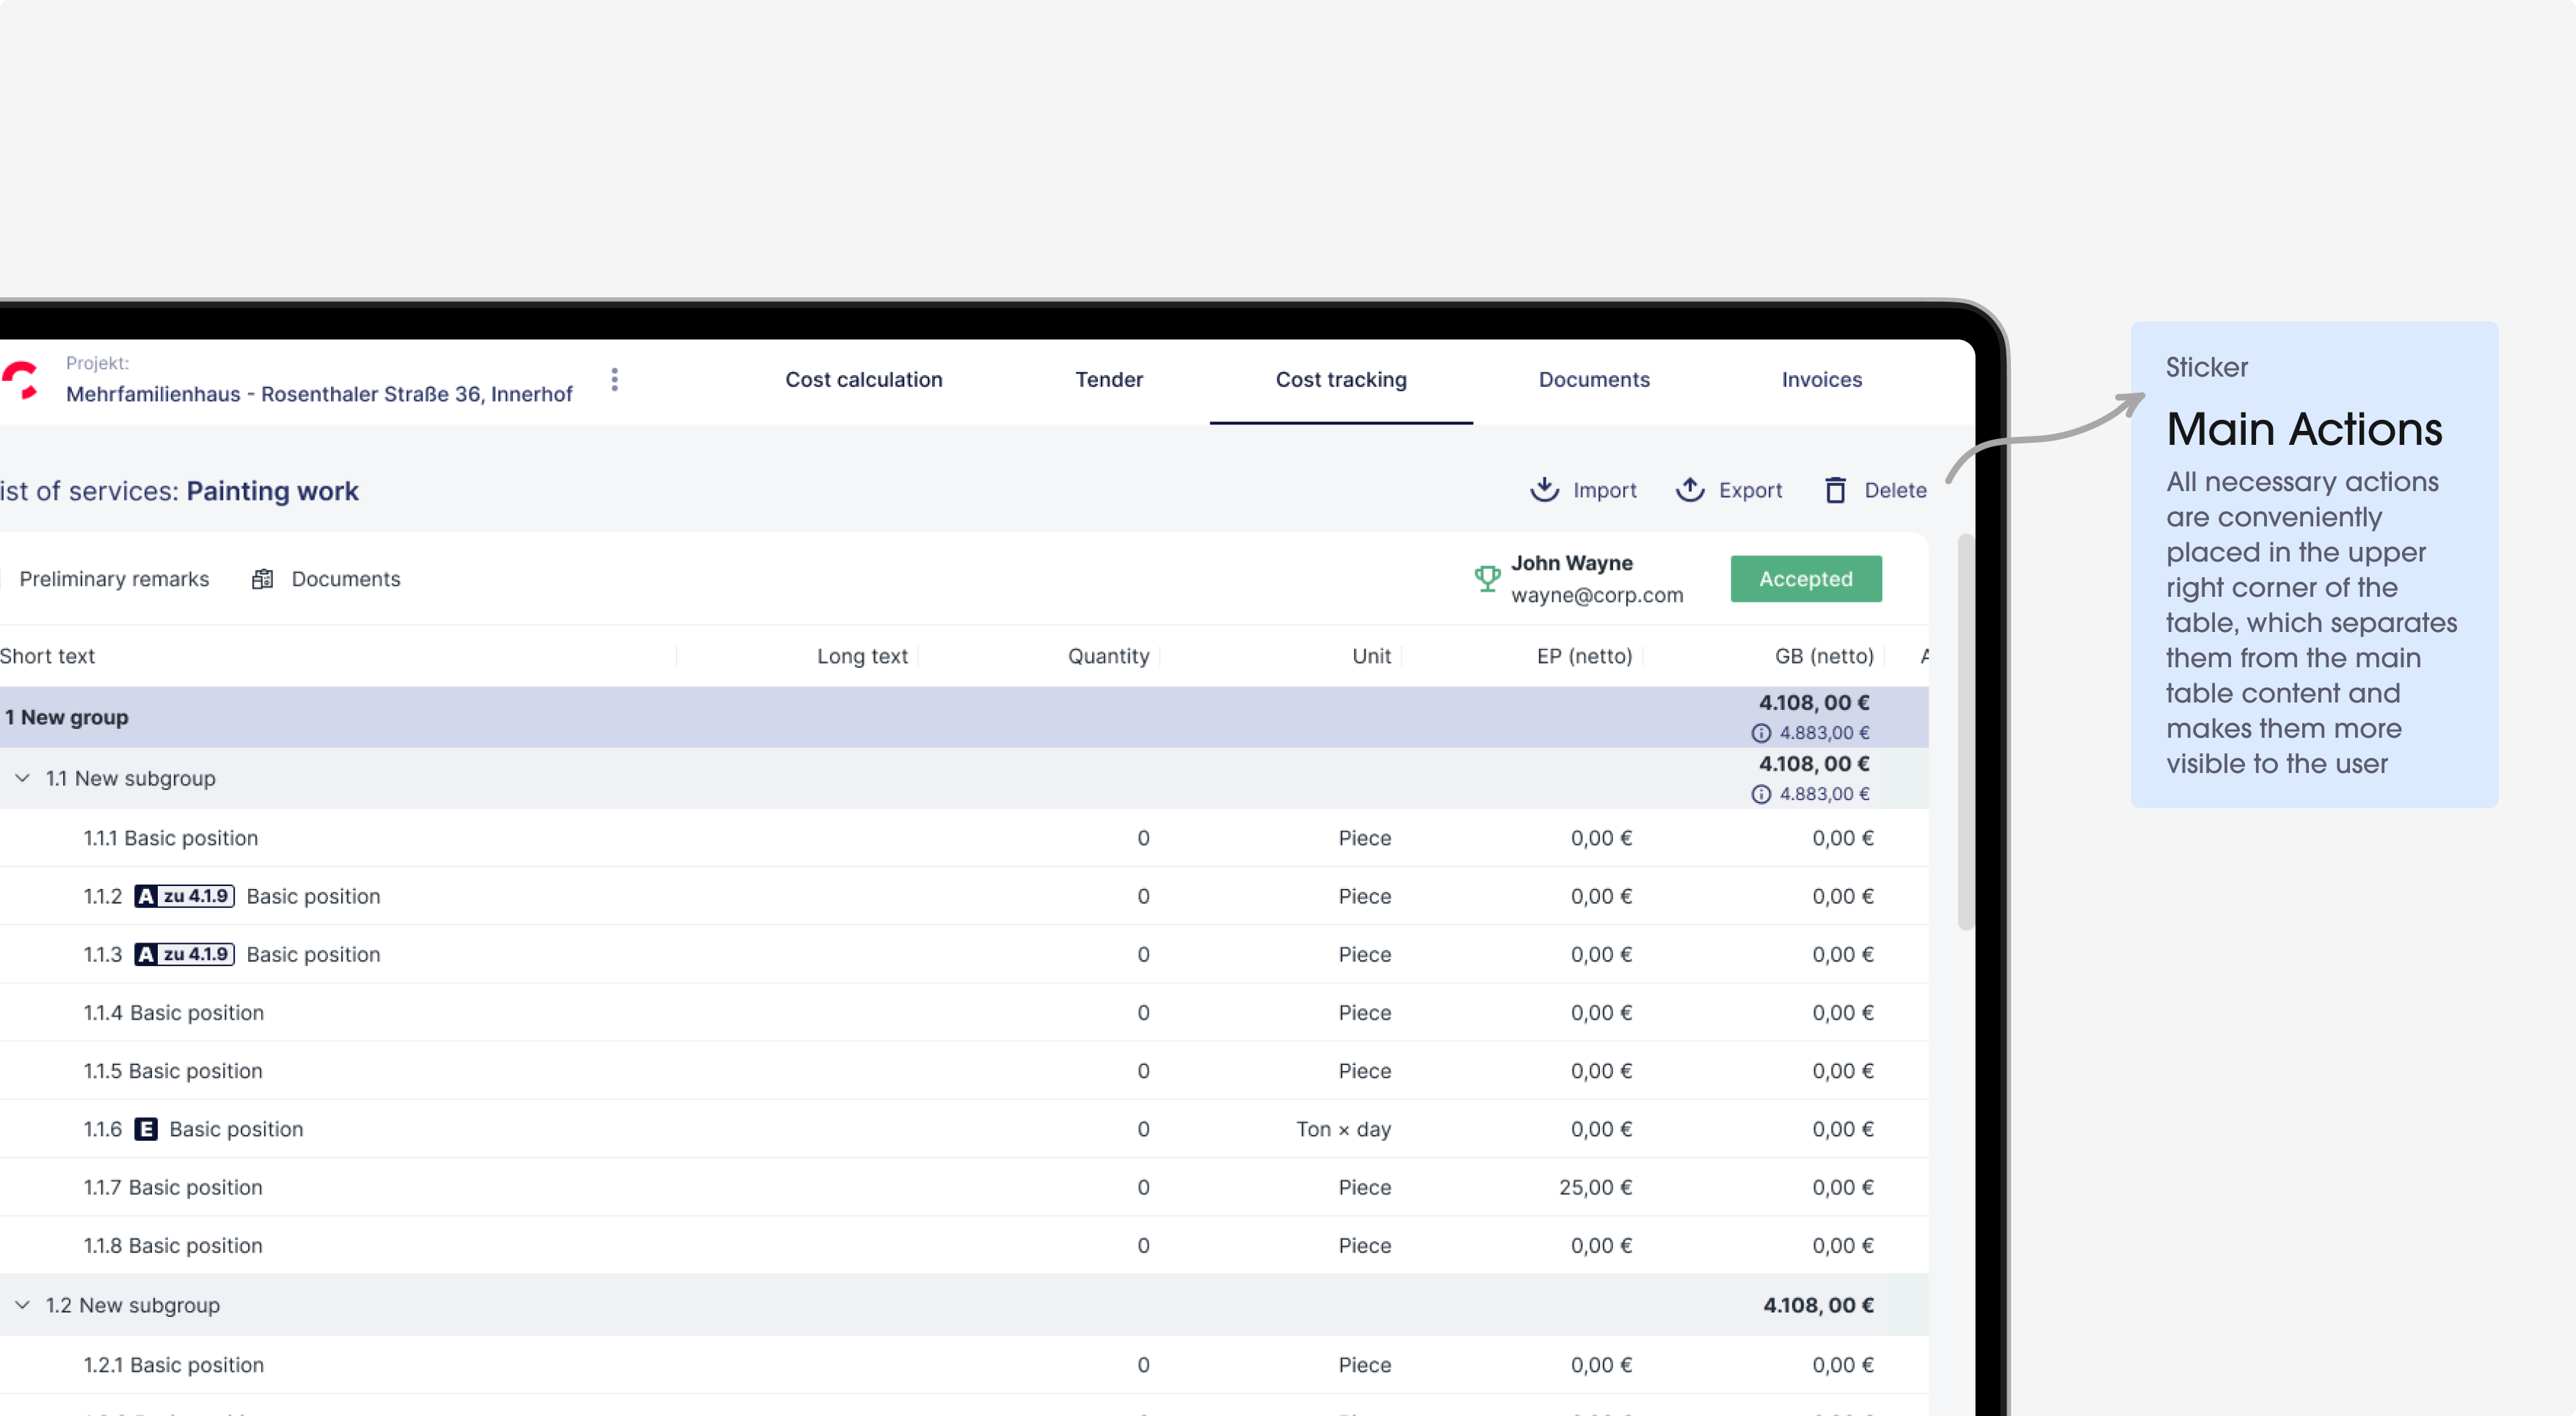Click the Delete button label
2576x1416 pixels.
point(1895,490)
